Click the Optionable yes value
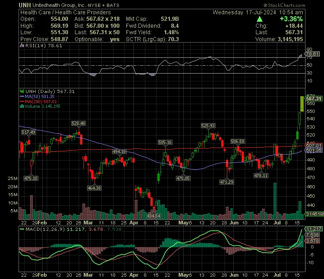This screenshot has height=279, width=324. click(x=115, y=39)
